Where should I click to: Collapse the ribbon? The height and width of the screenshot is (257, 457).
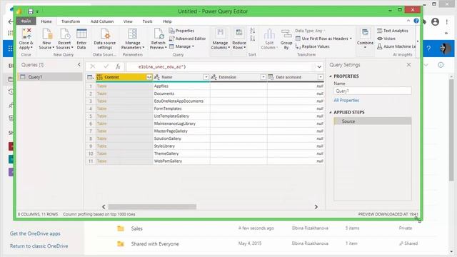[x=408, y=21]
